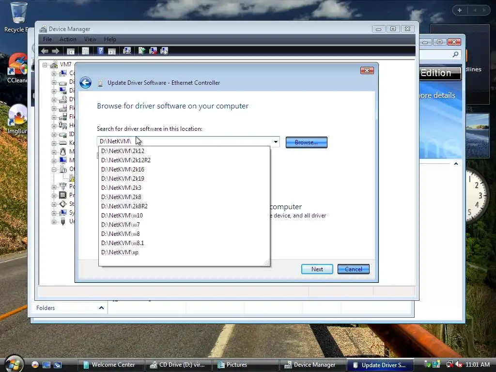Image resolution: width=496 pixels, height=372 pixels.
Task: Collapse the VM7 root node
Action: (45, 65)
